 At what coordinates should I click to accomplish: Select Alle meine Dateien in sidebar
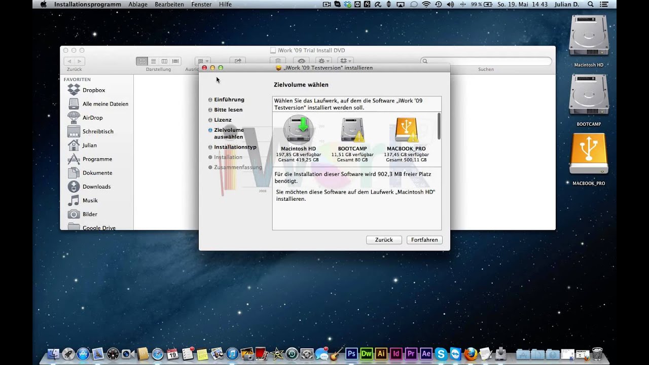(x=105, y=103)
